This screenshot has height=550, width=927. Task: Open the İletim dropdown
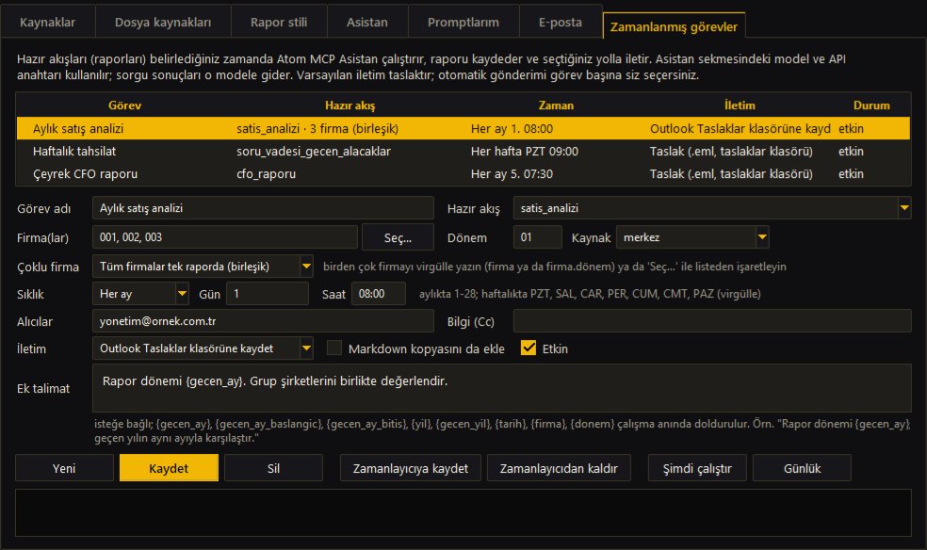tap(306, 348)
